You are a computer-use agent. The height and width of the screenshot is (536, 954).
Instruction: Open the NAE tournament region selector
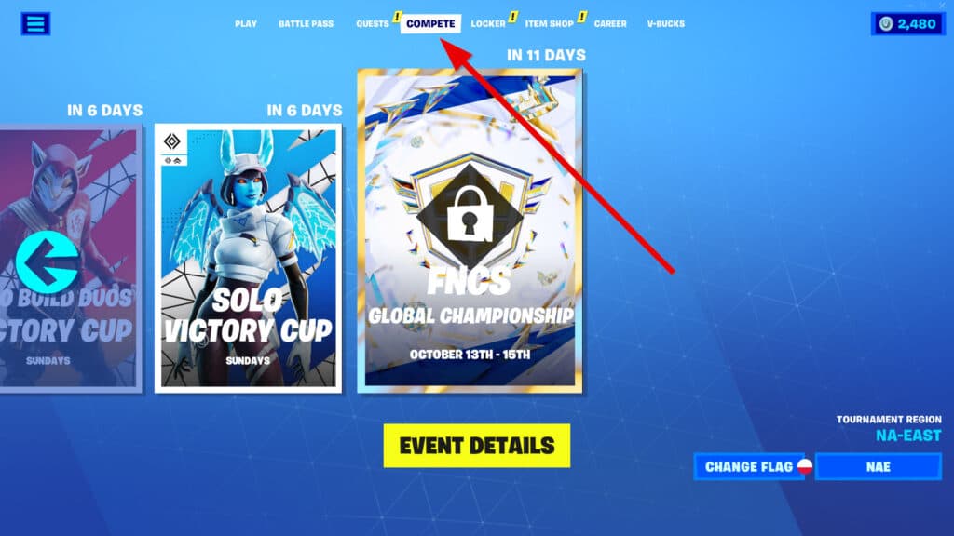878,467
